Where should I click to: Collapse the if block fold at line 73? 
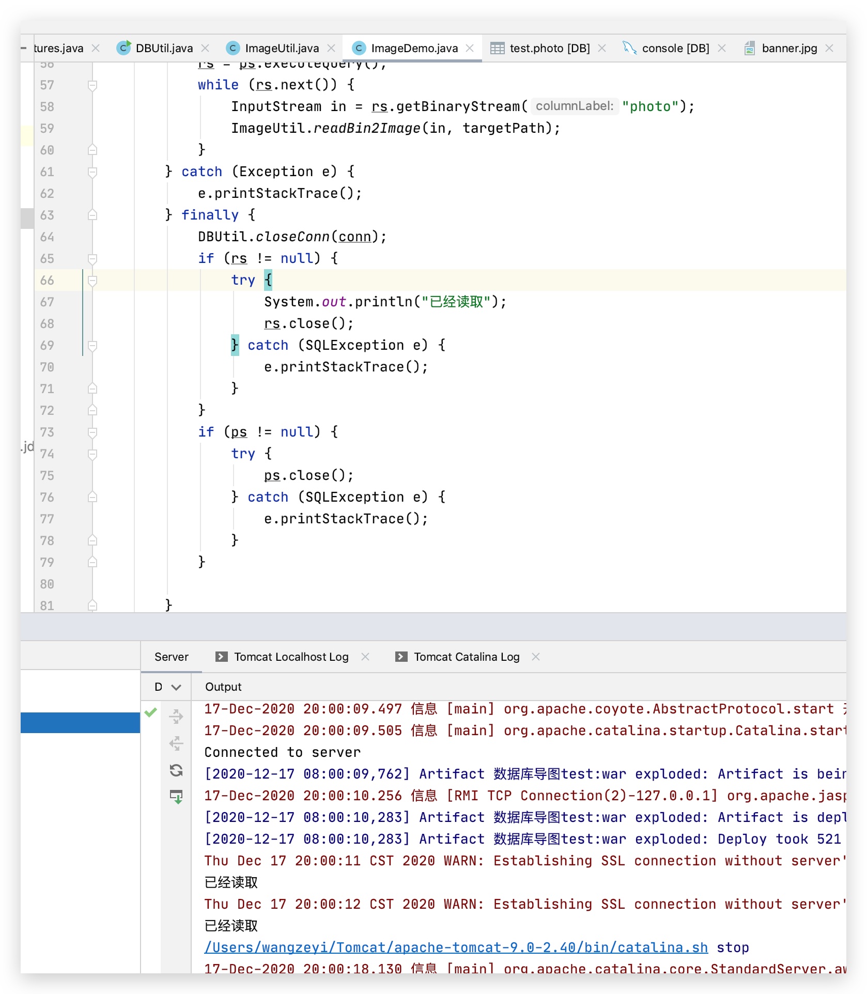tap(93, 432)
